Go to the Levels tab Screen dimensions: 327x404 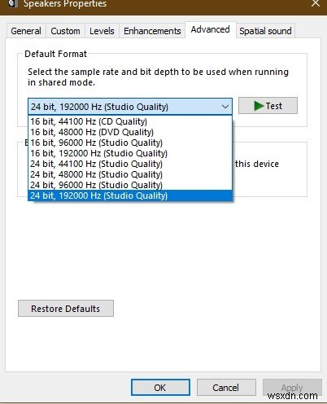(x=102, y=31)
